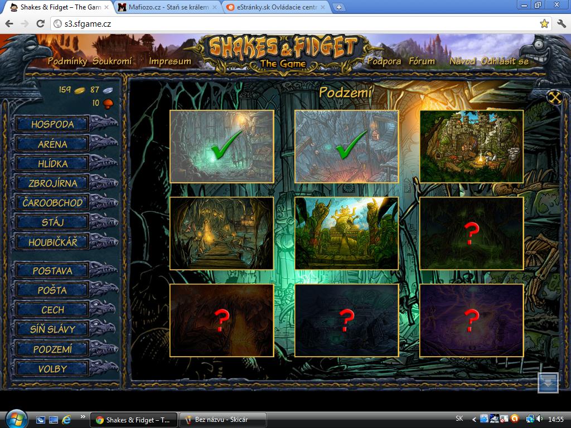Bookmark this page with the star icon

coord(544,24)
